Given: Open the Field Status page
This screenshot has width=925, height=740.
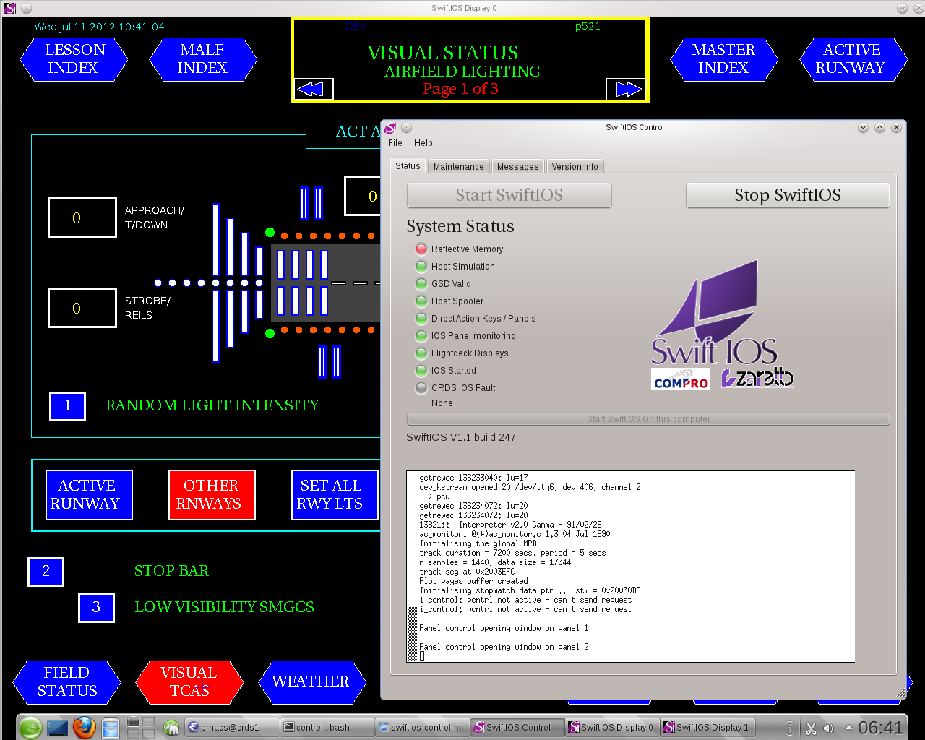Looking at the screenshot, I should click(x=67, y=682).
